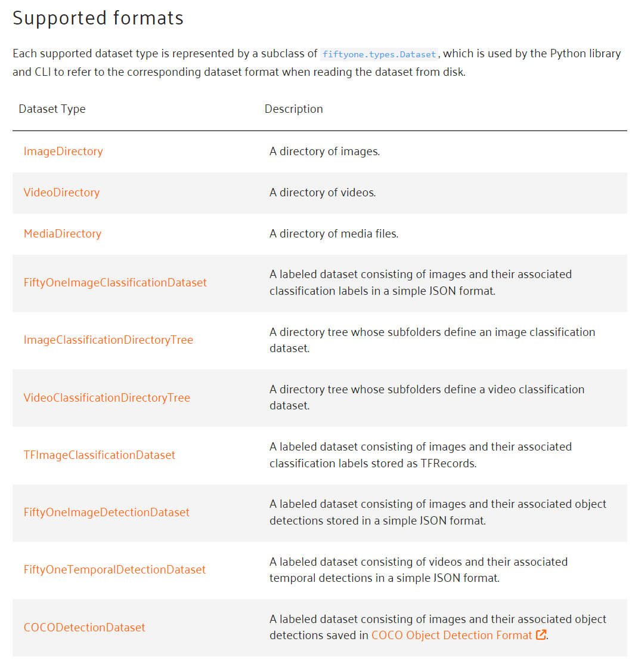Image resolution: width=635 pixels, height=663 pixels.
Task: Follow the VideoClassificationDirectoryTree link
Action: click(x=107, y=398)
